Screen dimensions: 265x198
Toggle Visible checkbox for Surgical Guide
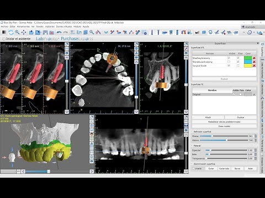229,65
